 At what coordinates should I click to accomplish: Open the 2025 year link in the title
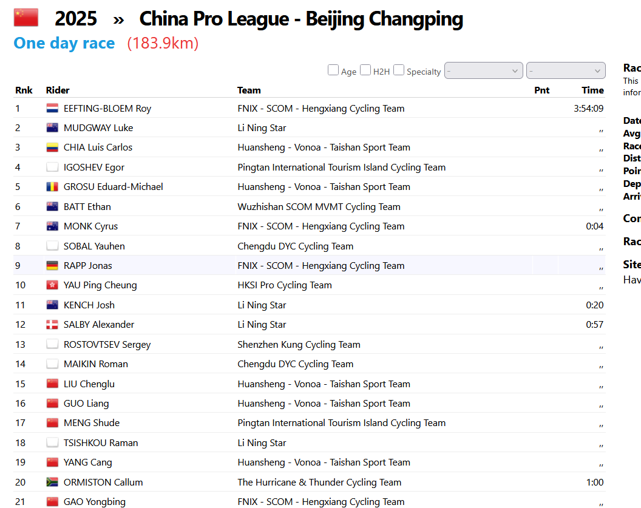(76, 19)
